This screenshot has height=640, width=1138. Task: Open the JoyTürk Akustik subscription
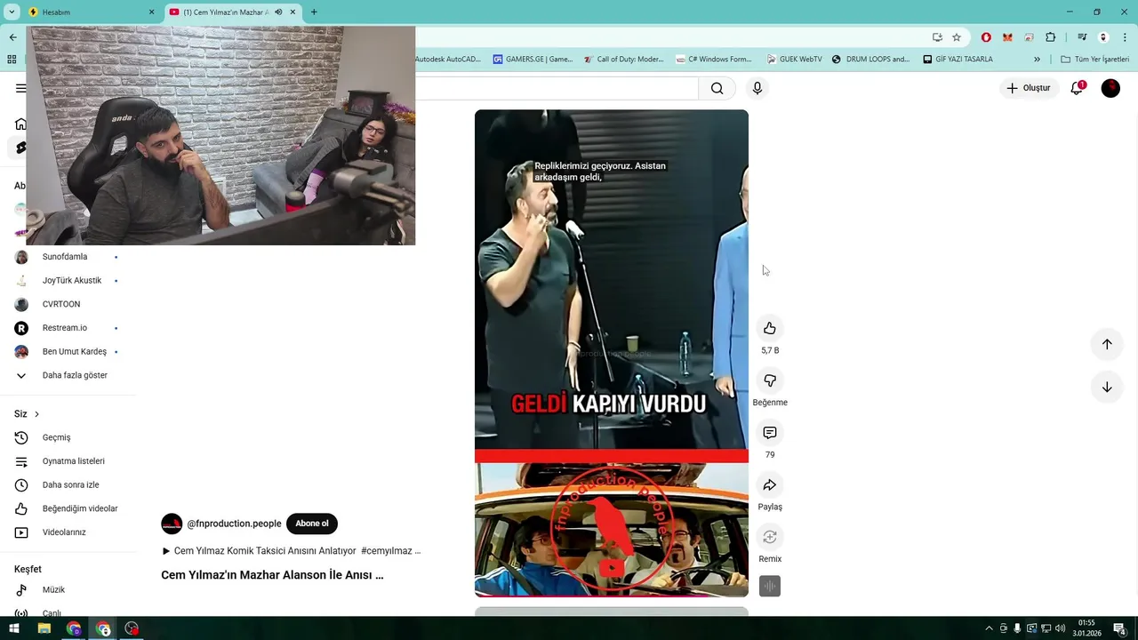[x=67, y=281]
